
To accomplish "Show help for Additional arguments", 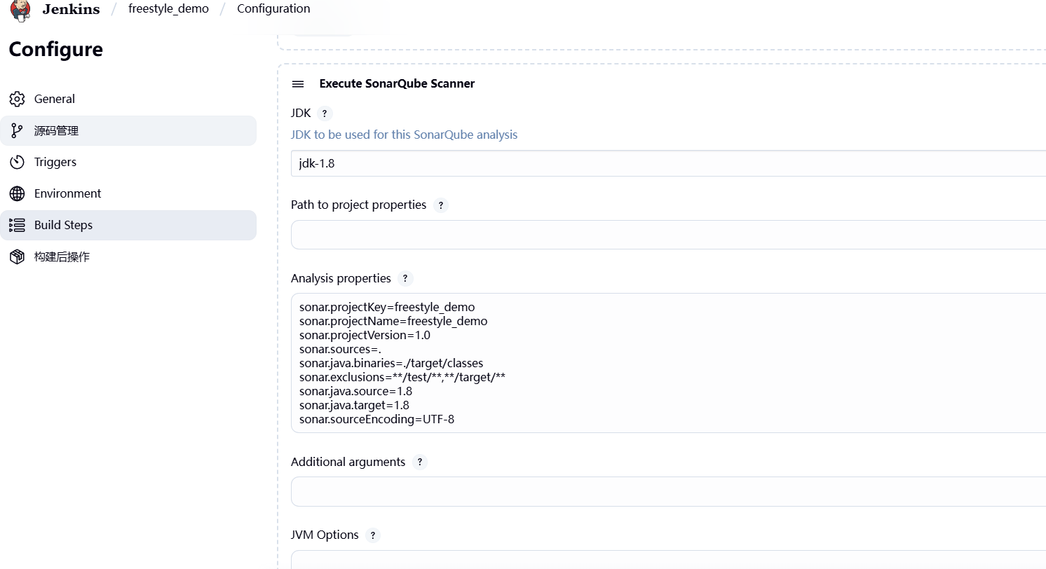I will click(x=419, y=462).
